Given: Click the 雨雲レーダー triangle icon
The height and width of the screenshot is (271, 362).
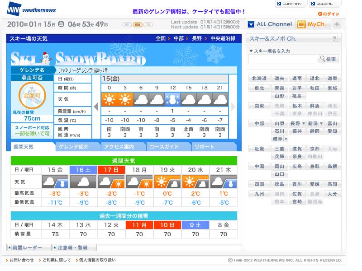Looking at the screenshot, I should [10, 248].
